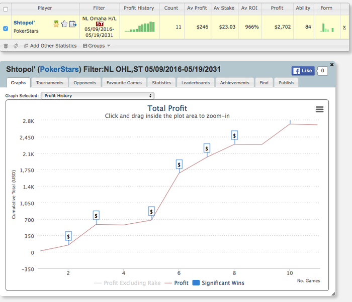The width and height of the screenshot is (352, 302).
Task: Click the panel resize grip at bottom corner
Action: point(333,294)
